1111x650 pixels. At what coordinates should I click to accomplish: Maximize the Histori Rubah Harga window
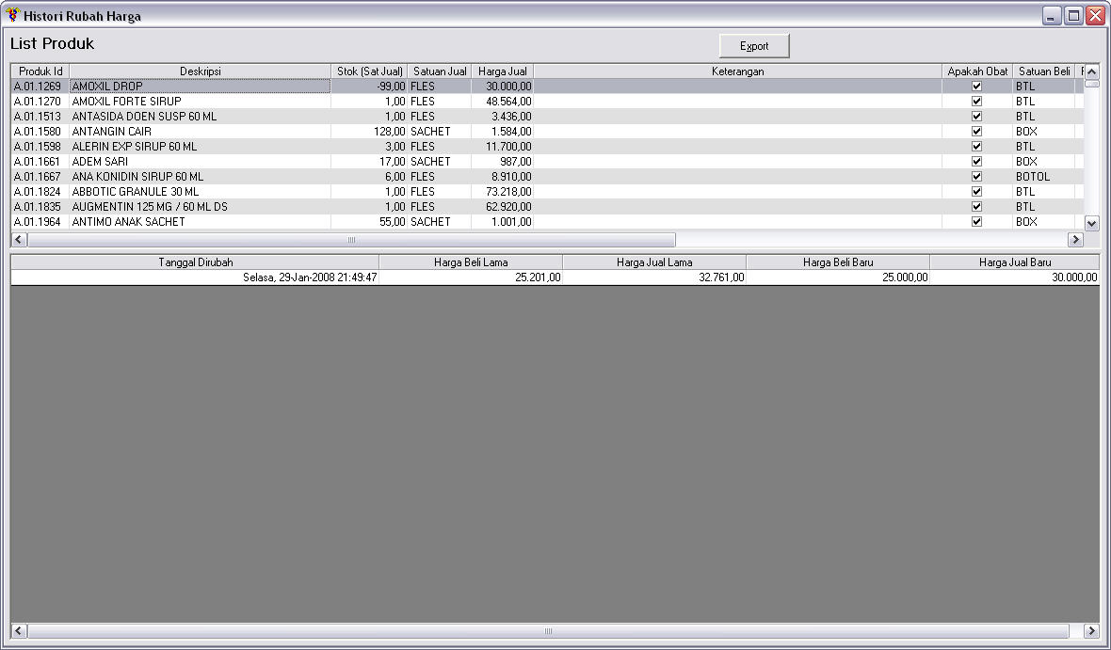click(x=1073, y=16)
